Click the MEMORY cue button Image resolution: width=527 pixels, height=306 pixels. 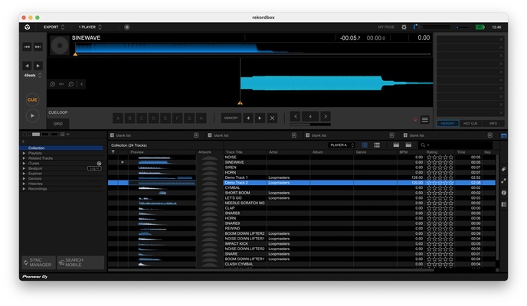[231, 118]
